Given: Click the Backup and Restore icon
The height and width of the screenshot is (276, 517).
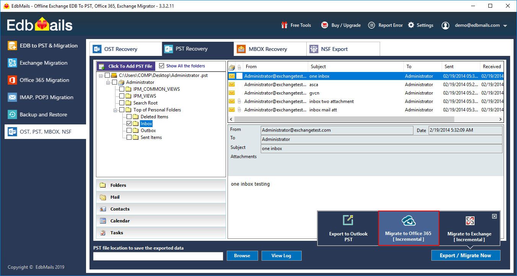Looking at the screenshot, I should 12,114.
